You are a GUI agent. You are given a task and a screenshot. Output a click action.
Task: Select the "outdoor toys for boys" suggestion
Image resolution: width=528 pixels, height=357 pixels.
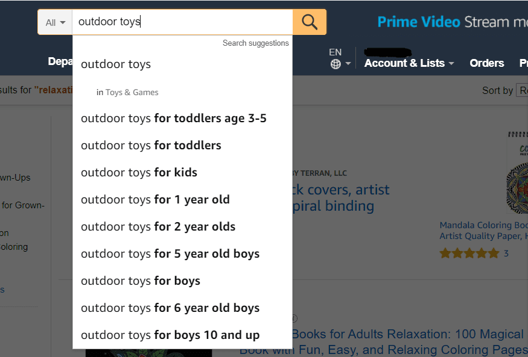[141, 281]
